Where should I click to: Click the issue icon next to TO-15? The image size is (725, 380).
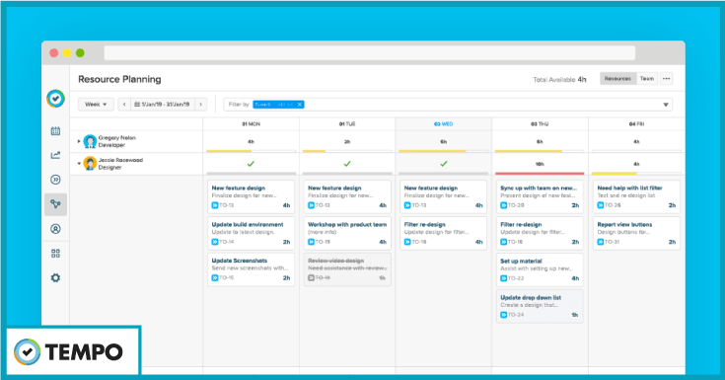coord(215,277)
